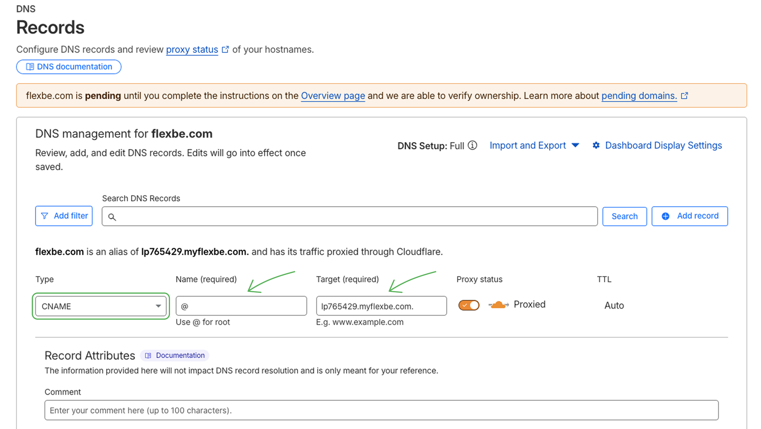Follow the Overview page link
This screenshot has height=429, width=761.
[333, 96]
